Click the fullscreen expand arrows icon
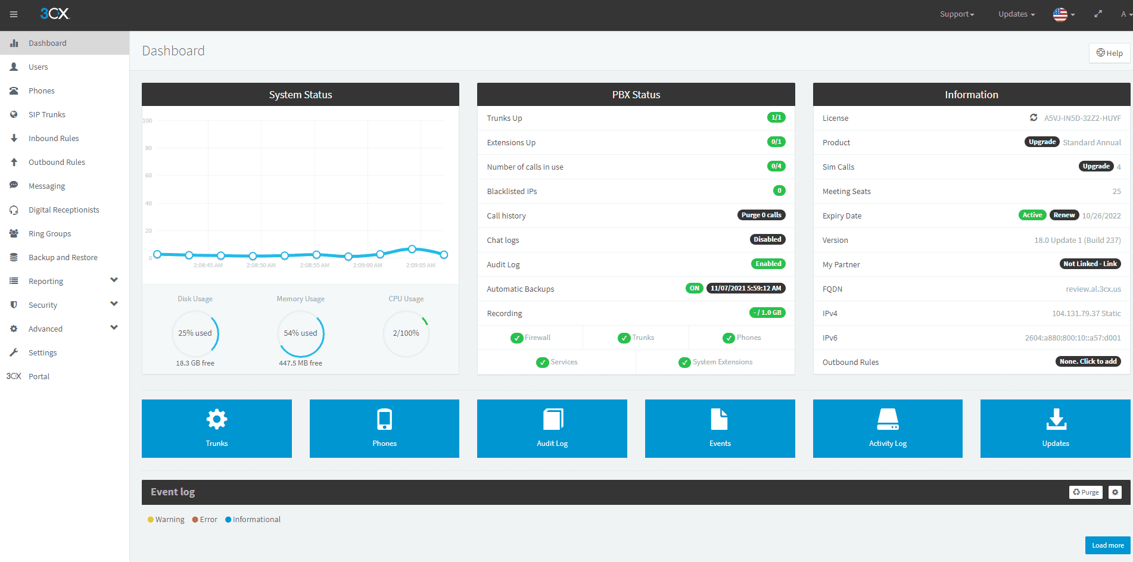1133x562 pixels. (1098, 14)
